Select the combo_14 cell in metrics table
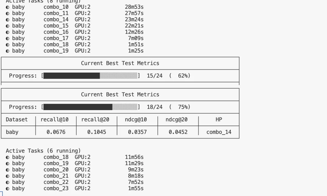Screen dimensions: 327x196 point(219,132)
